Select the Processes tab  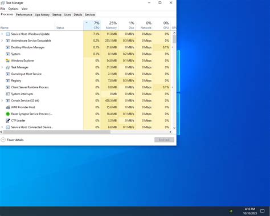(x=7, y=14)
